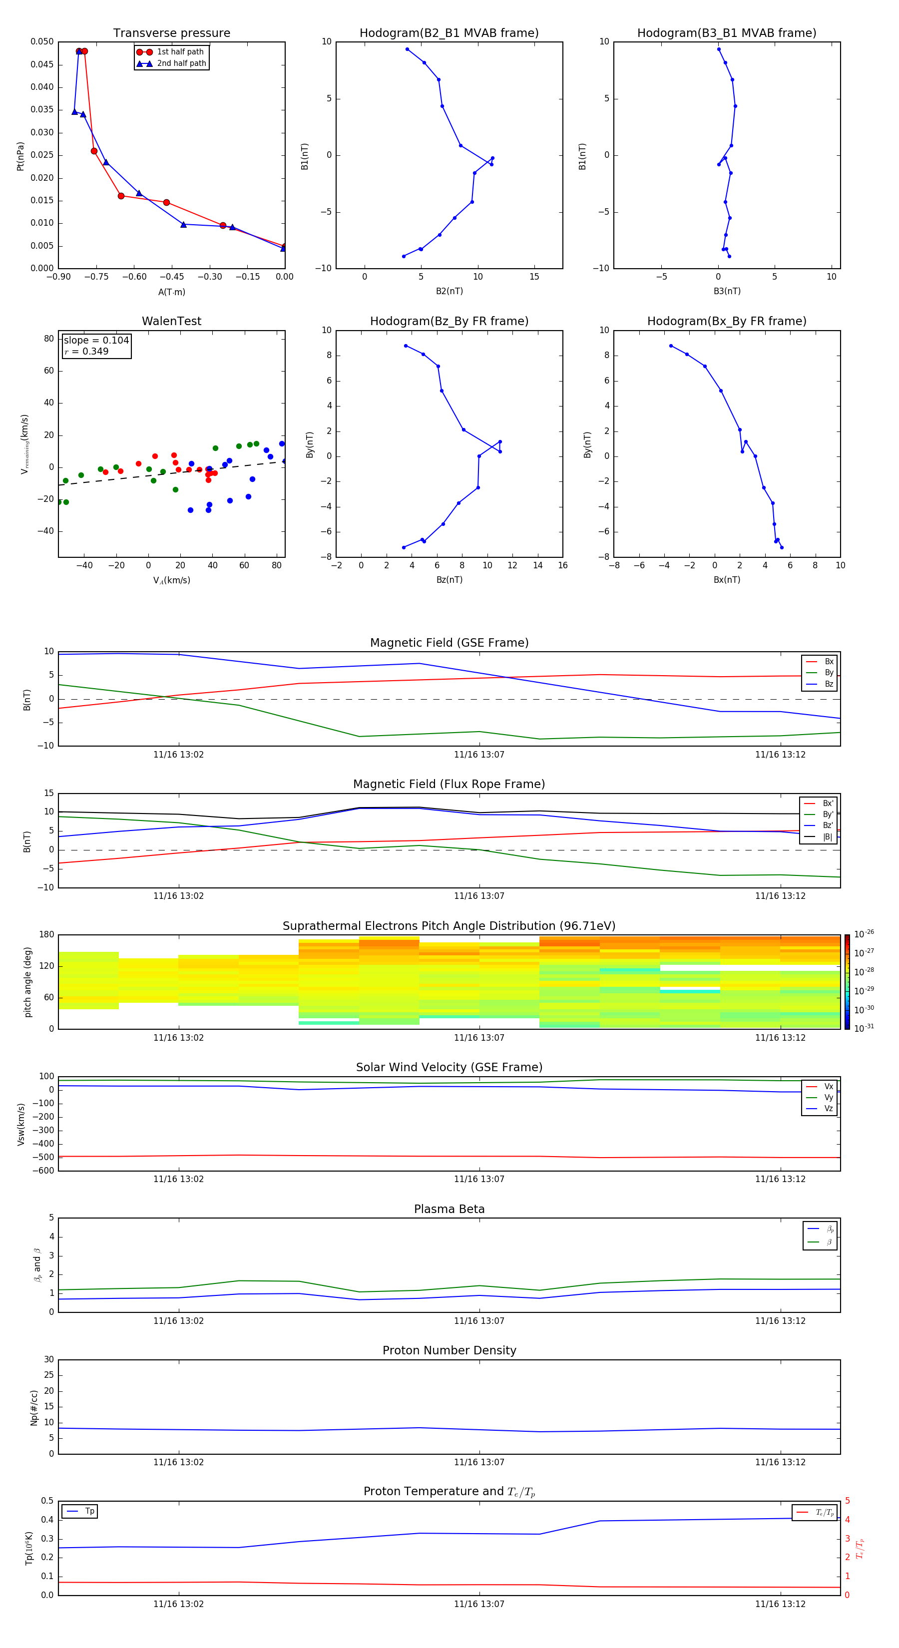This screenshot has height=1648, width=899.
Task: Select the βp entry in Plasma Beta legend
Action: 820,1229
